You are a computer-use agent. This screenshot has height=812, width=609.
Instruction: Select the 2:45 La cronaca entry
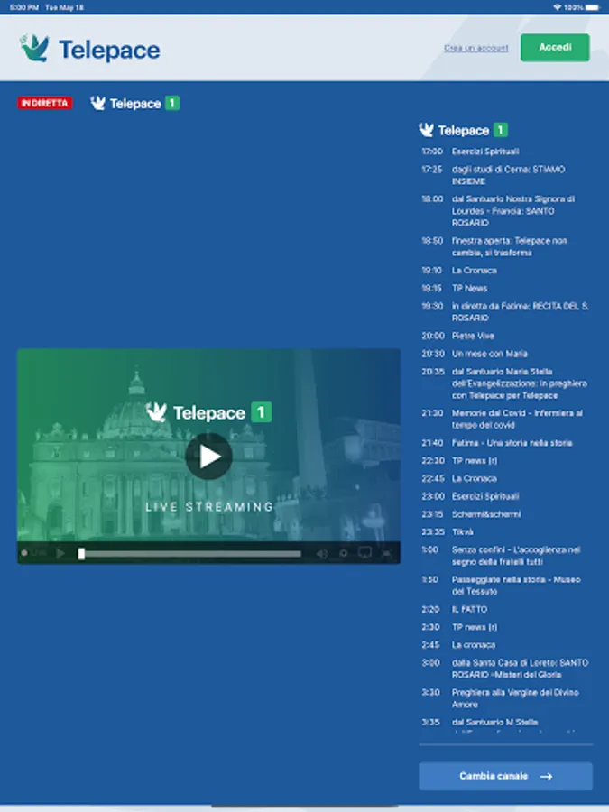(x=505, y=645)
